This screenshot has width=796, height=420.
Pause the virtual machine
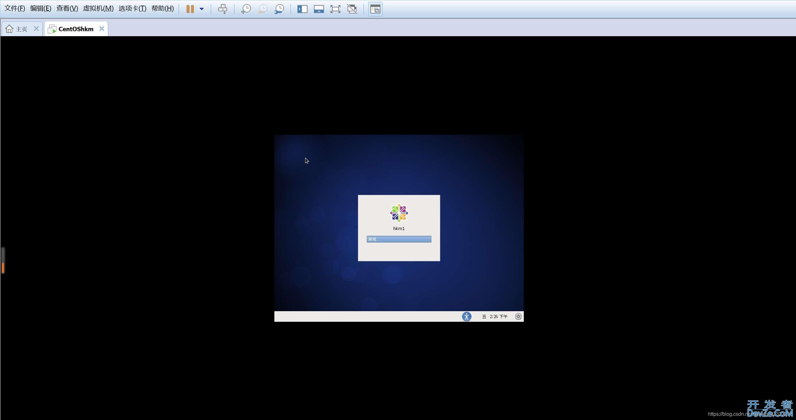point(190,9)
